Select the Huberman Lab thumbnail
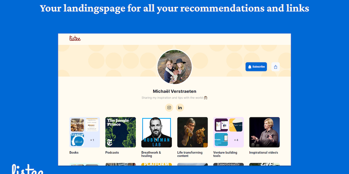The height and width of the screenshot is (174, 349). click(156, 132)
